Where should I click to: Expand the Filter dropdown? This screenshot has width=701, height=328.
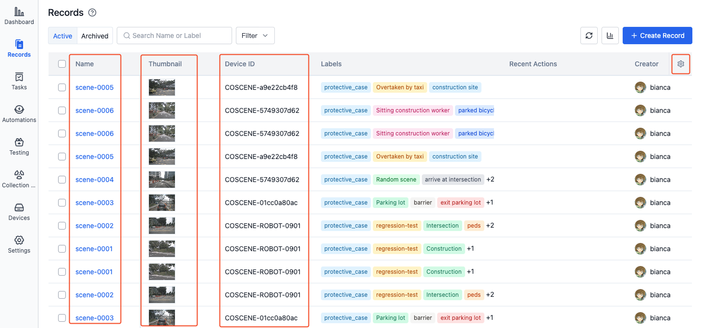click(255, 36)
